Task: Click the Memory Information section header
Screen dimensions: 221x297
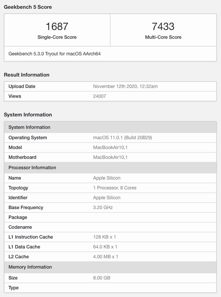Action: pos(110,267)
